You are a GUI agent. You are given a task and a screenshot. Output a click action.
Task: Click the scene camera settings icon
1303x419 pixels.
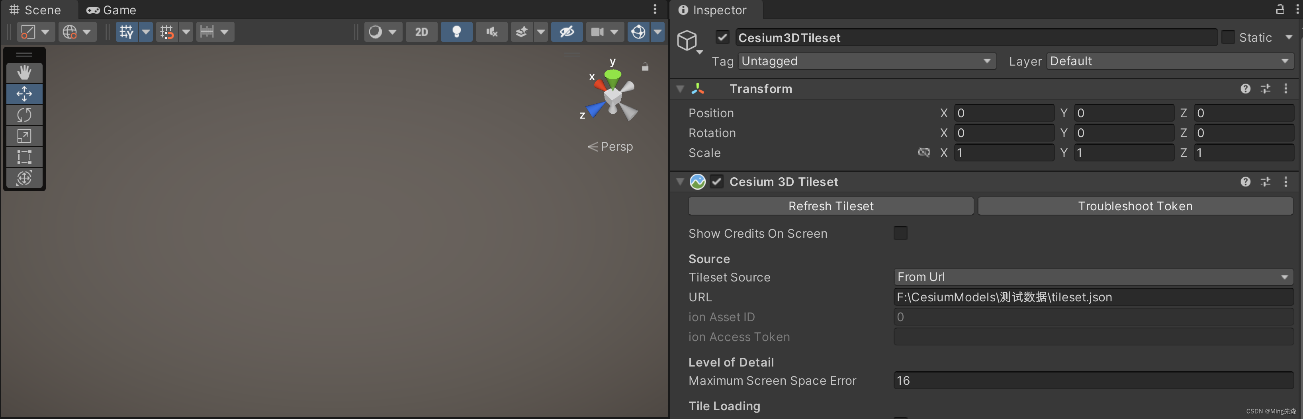click(597, 32)
